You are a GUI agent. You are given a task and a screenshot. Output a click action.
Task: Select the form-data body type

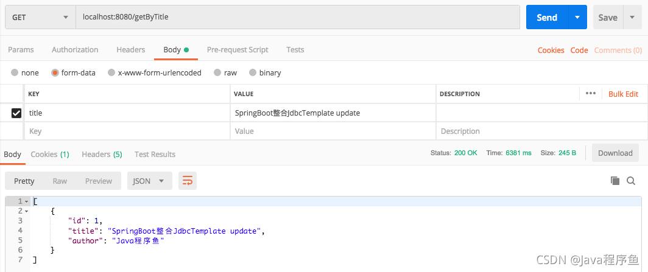74,72
